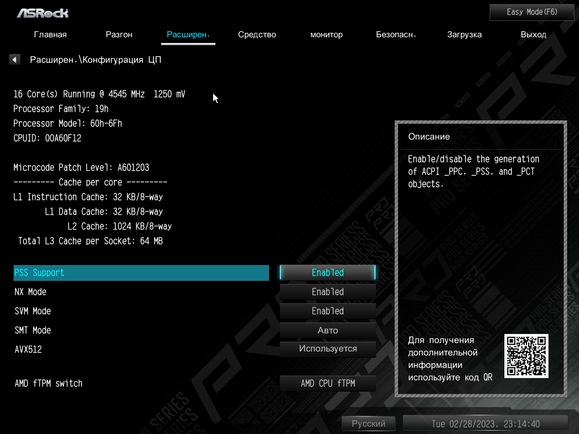The height and width of the screenshot is (434, 579).
Task: Open the Средство tab
Action: point(257,34)
